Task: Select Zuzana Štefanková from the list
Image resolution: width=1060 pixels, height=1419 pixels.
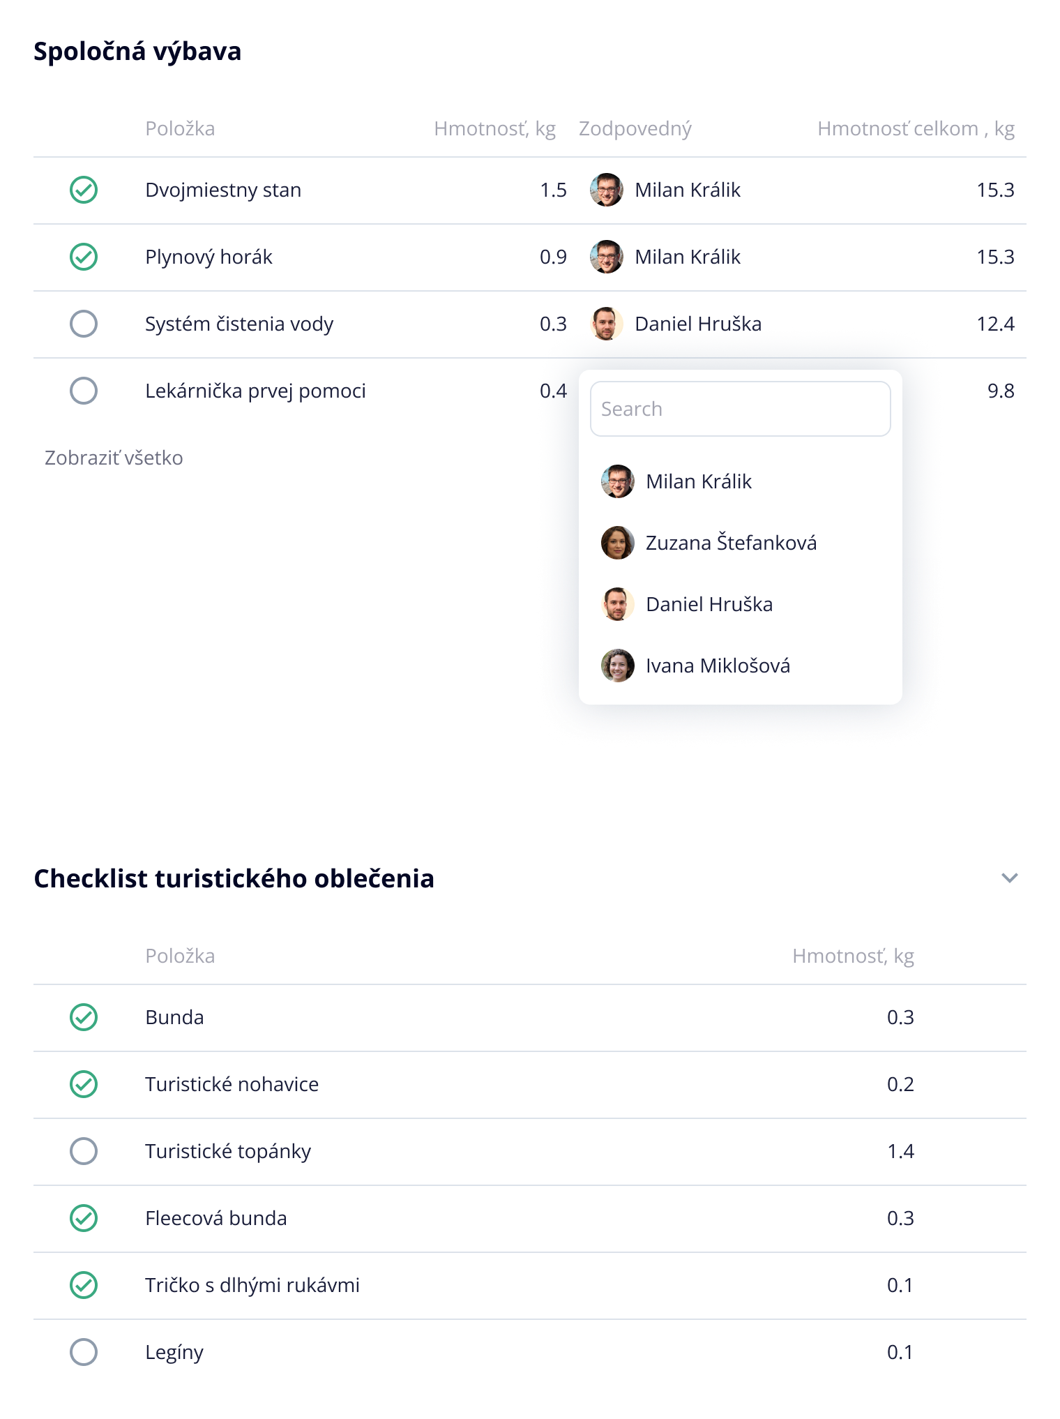Action: [x=731, y=543]
